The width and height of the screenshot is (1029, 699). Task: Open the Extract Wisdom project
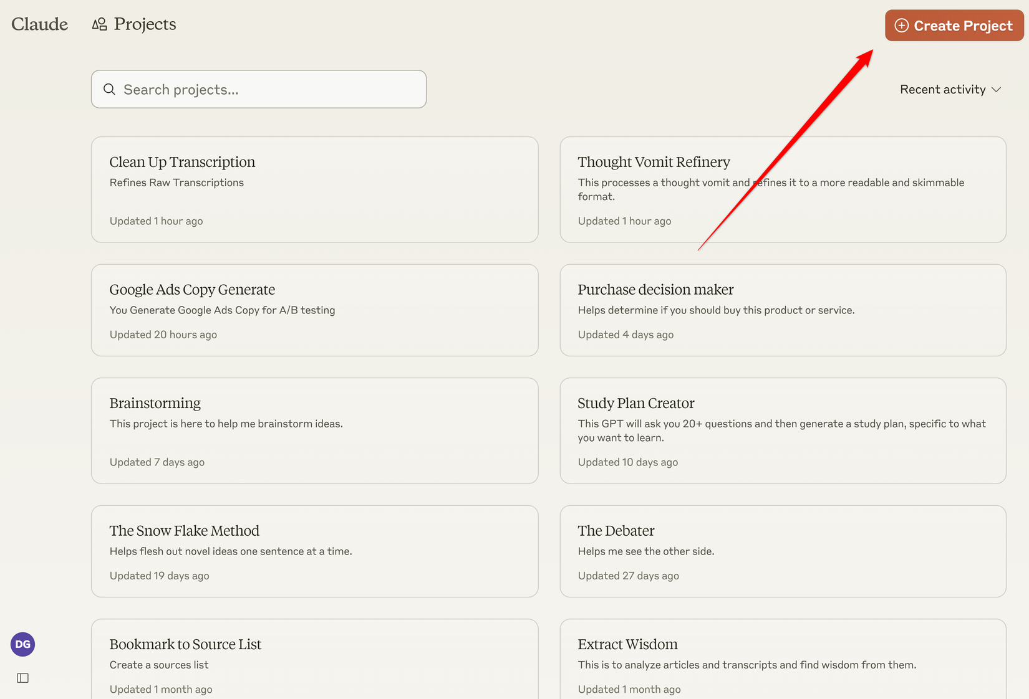click(783, 659)
